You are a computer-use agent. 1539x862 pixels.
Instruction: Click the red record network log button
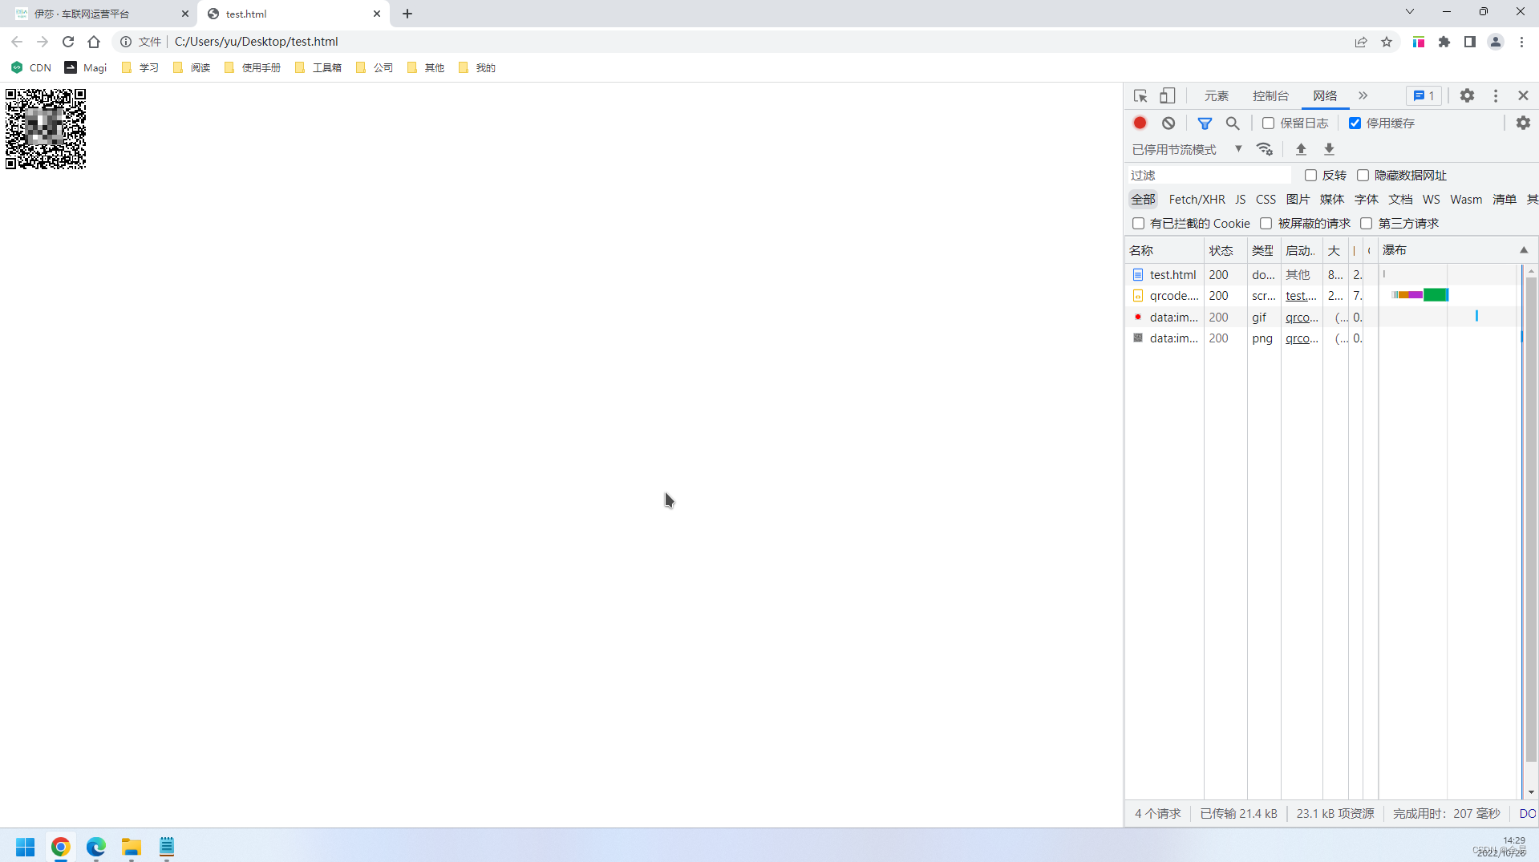(1140, 123)
